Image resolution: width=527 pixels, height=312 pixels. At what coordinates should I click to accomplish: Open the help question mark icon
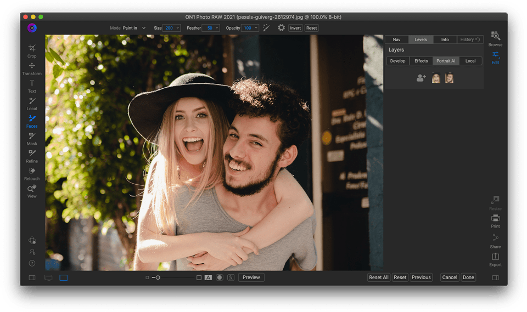point(32,263)
